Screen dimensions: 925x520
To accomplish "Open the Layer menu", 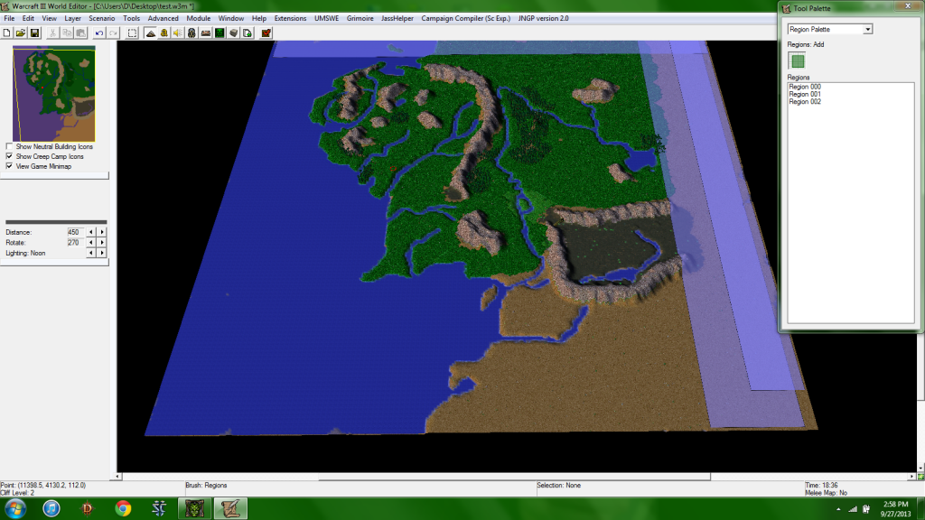I will click(72, 18).
